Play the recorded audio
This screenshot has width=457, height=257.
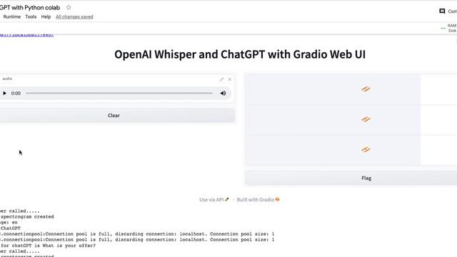pos(4,94)
